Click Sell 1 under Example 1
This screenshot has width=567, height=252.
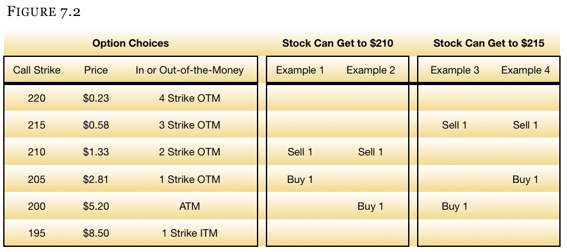(x=300, y=152)
